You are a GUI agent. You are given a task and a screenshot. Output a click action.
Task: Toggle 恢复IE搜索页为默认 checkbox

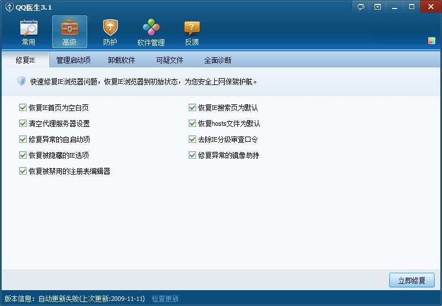coord(192,107)
